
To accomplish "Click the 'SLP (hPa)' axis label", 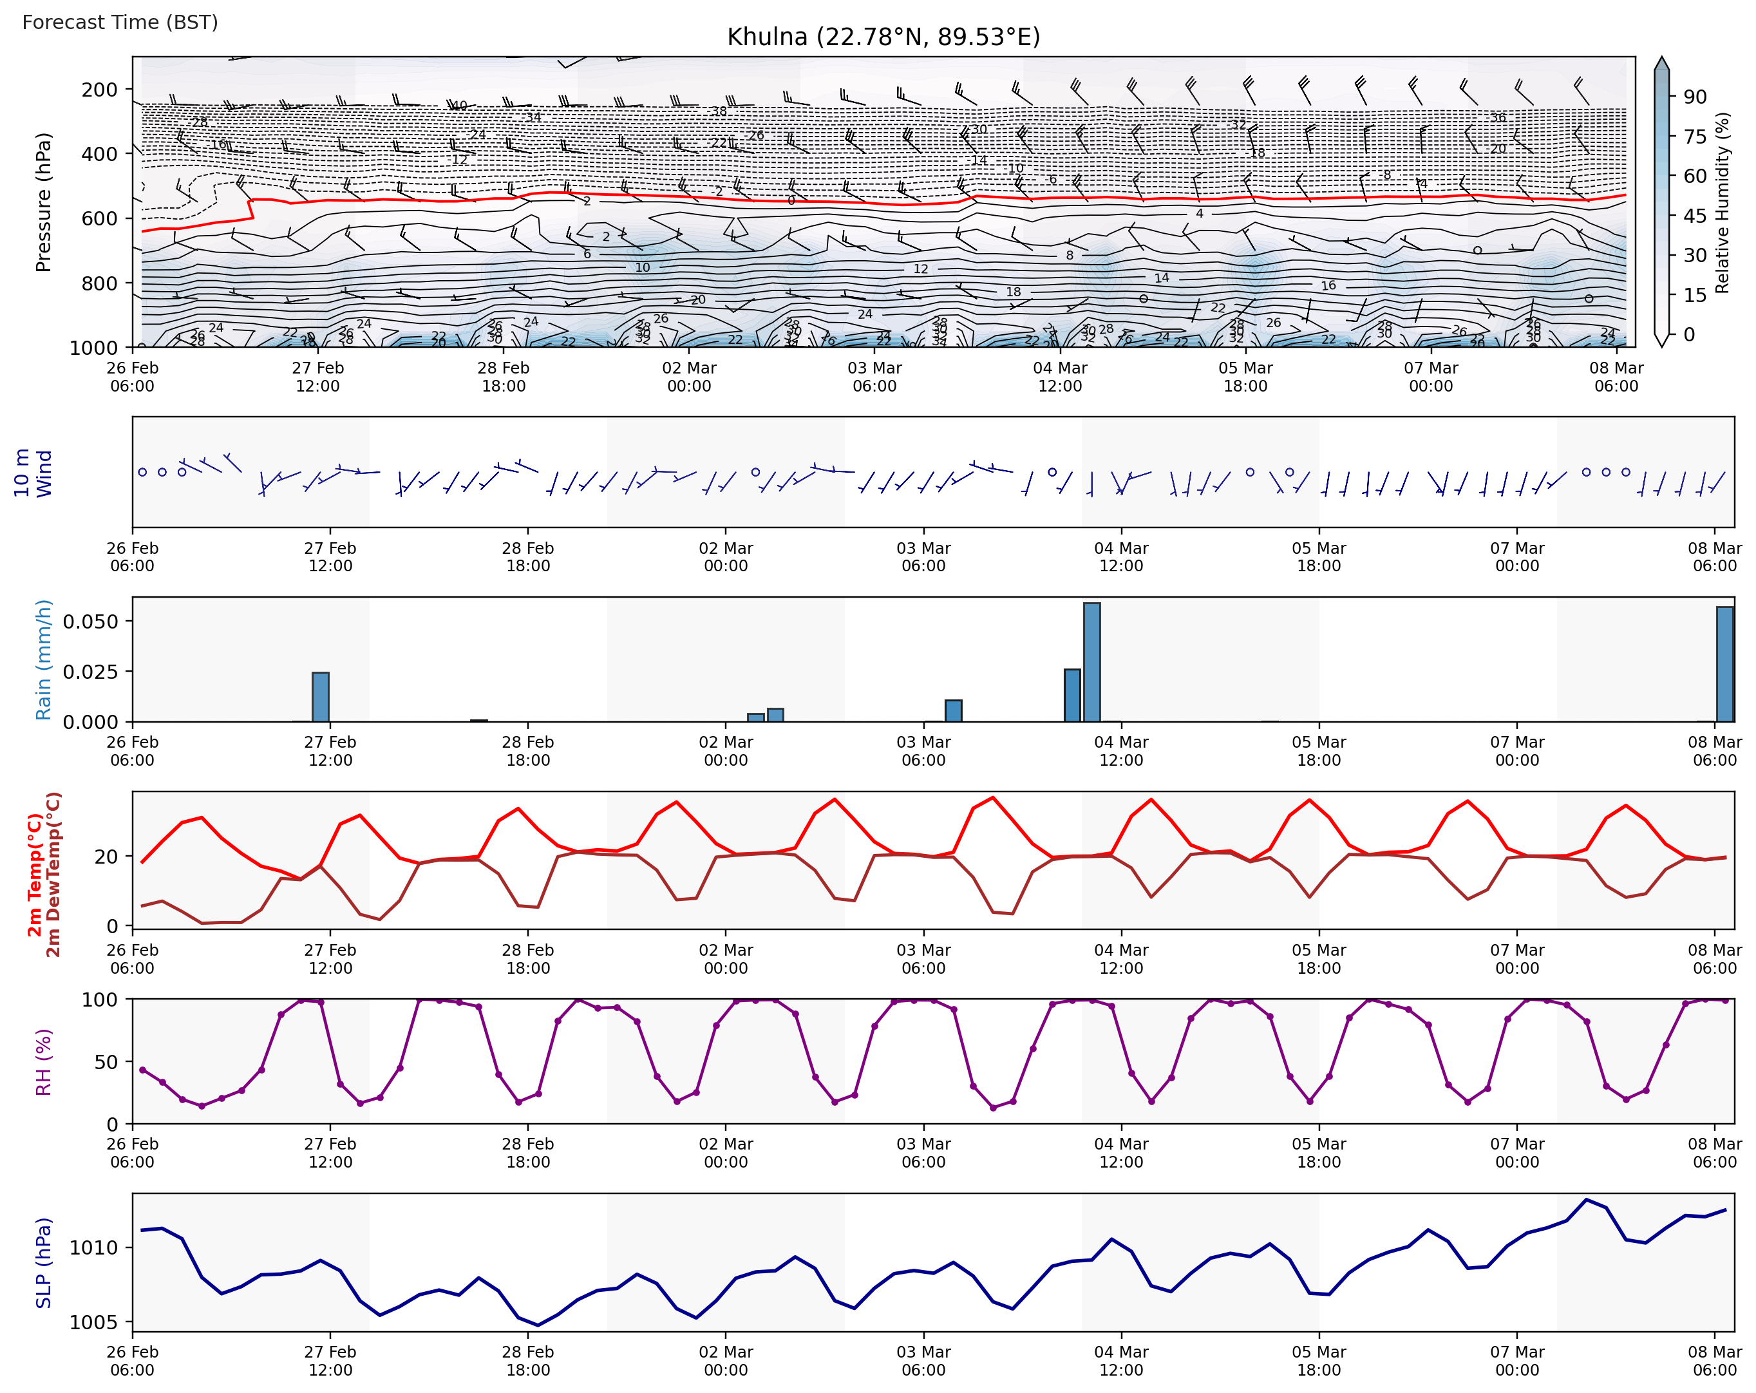I will pyautogui.click(x=43, y=1263).
